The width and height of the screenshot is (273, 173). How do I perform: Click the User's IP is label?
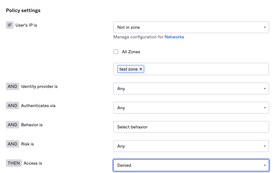coord(26,25)
